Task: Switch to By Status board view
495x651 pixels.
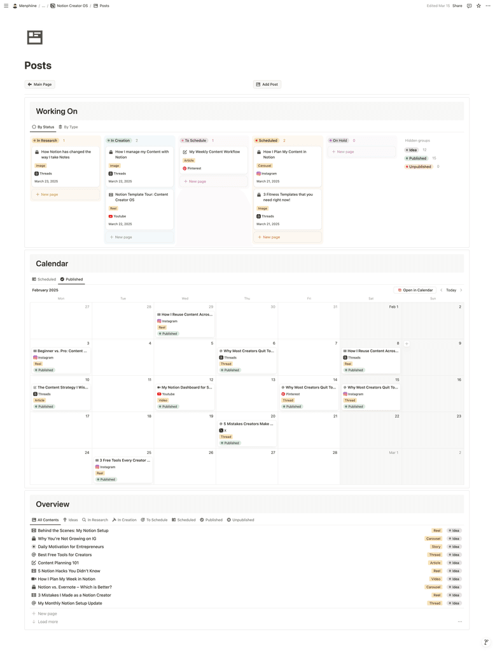Action: coord(43,127)
